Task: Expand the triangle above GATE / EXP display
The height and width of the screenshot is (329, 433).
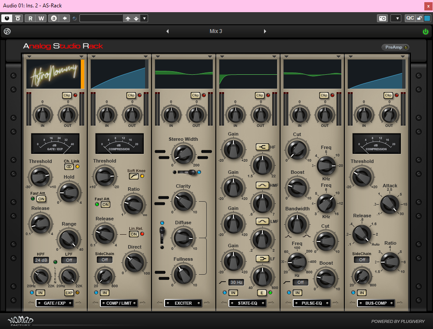Action: click(x=29, y=56)
